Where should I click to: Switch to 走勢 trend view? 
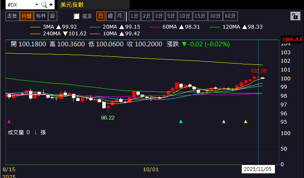point(12,16)
